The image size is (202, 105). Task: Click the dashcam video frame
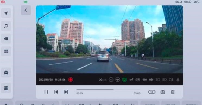click(x=109, y=39)
